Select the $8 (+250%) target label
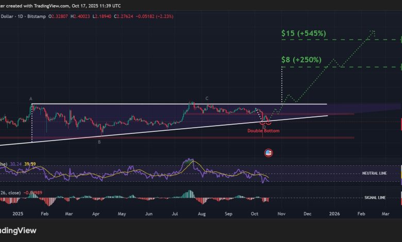The width and height of the screenshot is (402, 242). pos(301,60)
